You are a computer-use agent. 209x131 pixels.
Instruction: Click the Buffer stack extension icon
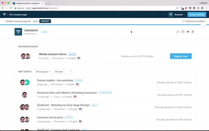pos(194,8)
